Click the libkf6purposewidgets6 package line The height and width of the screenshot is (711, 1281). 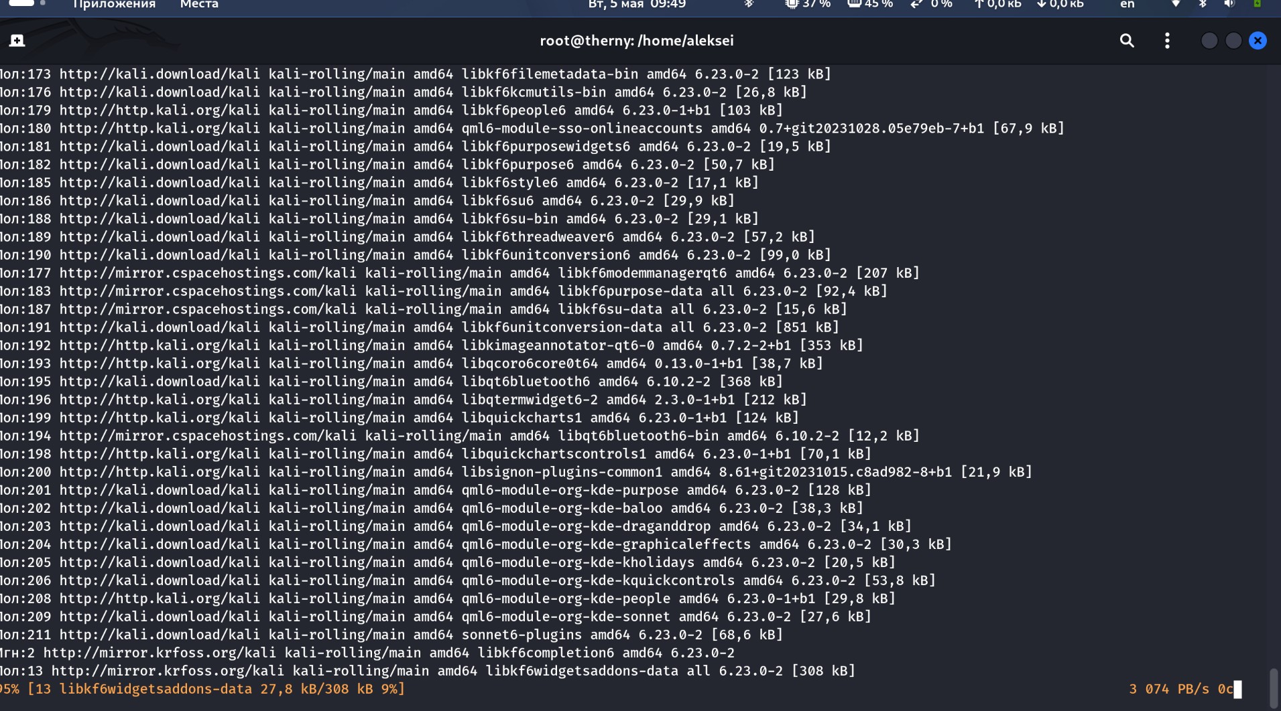(x=416, y=147)
